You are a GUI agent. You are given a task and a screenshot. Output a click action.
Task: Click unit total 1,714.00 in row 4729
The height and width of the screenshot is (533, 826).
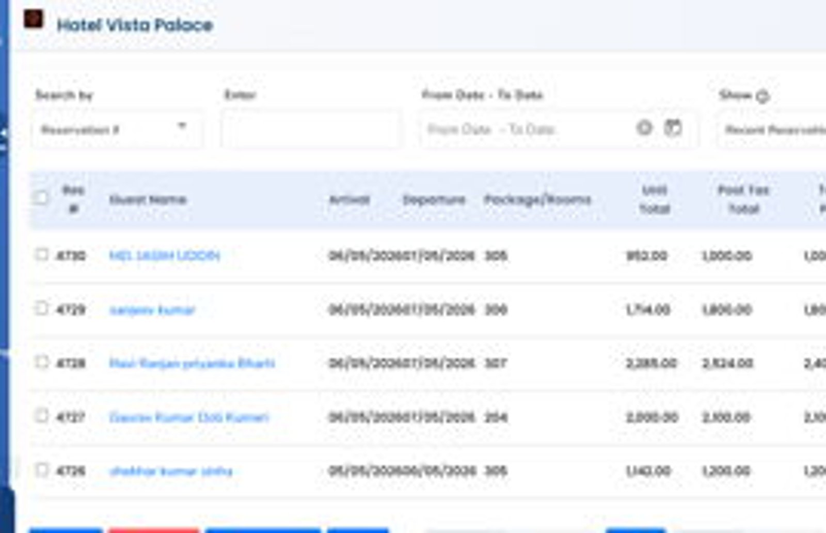(x=648, y=309)
